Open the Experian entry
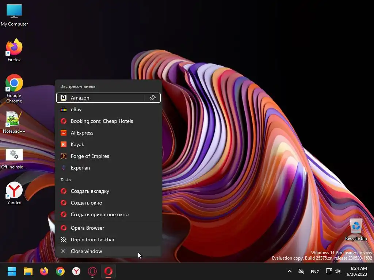Viewport: 374px width, 280px height. (108, 168)
